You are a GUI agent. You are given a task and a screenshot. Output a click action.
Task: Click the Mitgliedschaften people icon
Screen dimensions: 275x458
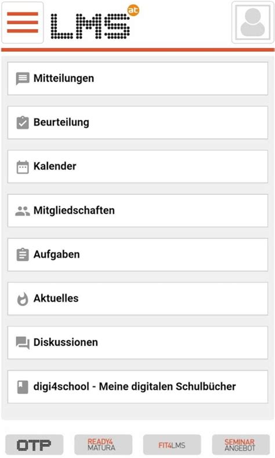23,211
